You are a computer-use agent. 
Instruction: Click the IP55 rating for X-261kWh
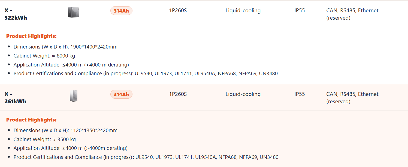(x=300, y=94)
